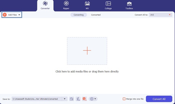
Task: Open the settings gear menu
Action: [x=93, y=99]
